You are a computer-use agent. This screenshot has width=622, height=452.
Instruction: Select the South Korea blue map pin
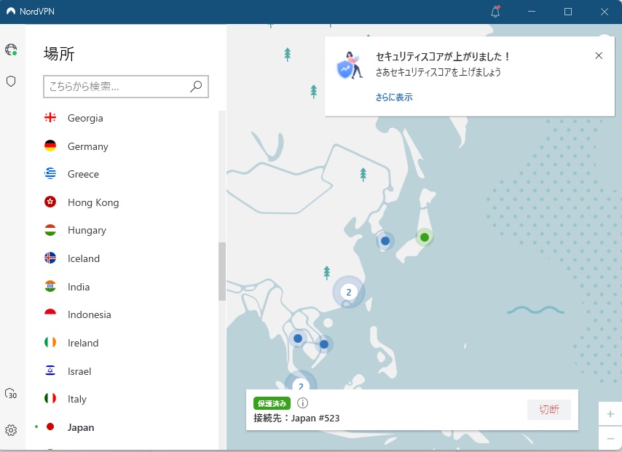[x=385, y=241]
